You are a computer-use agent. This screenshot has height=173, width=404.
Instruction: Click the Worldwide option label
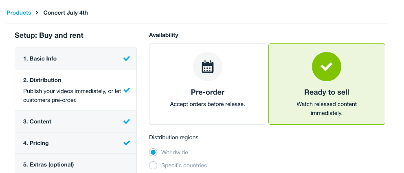click(x=175, y=153)
